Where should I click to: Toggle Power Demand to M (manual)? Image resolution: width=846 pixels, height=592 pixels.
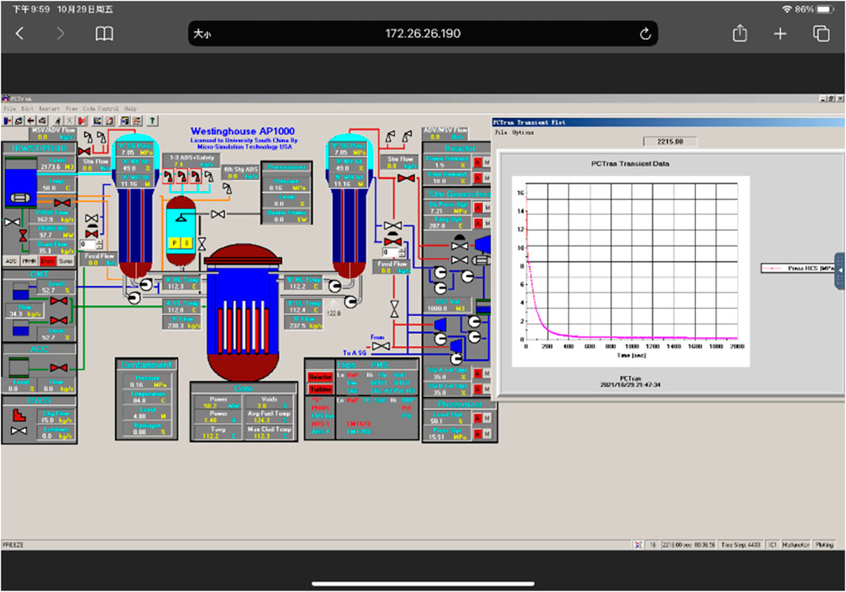point(487,162)
